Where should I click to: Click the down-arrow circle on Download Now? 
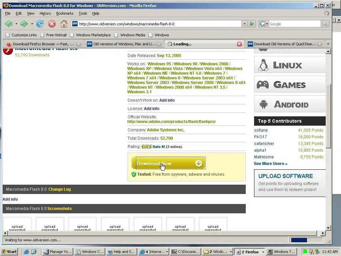(x=198, y=163)
